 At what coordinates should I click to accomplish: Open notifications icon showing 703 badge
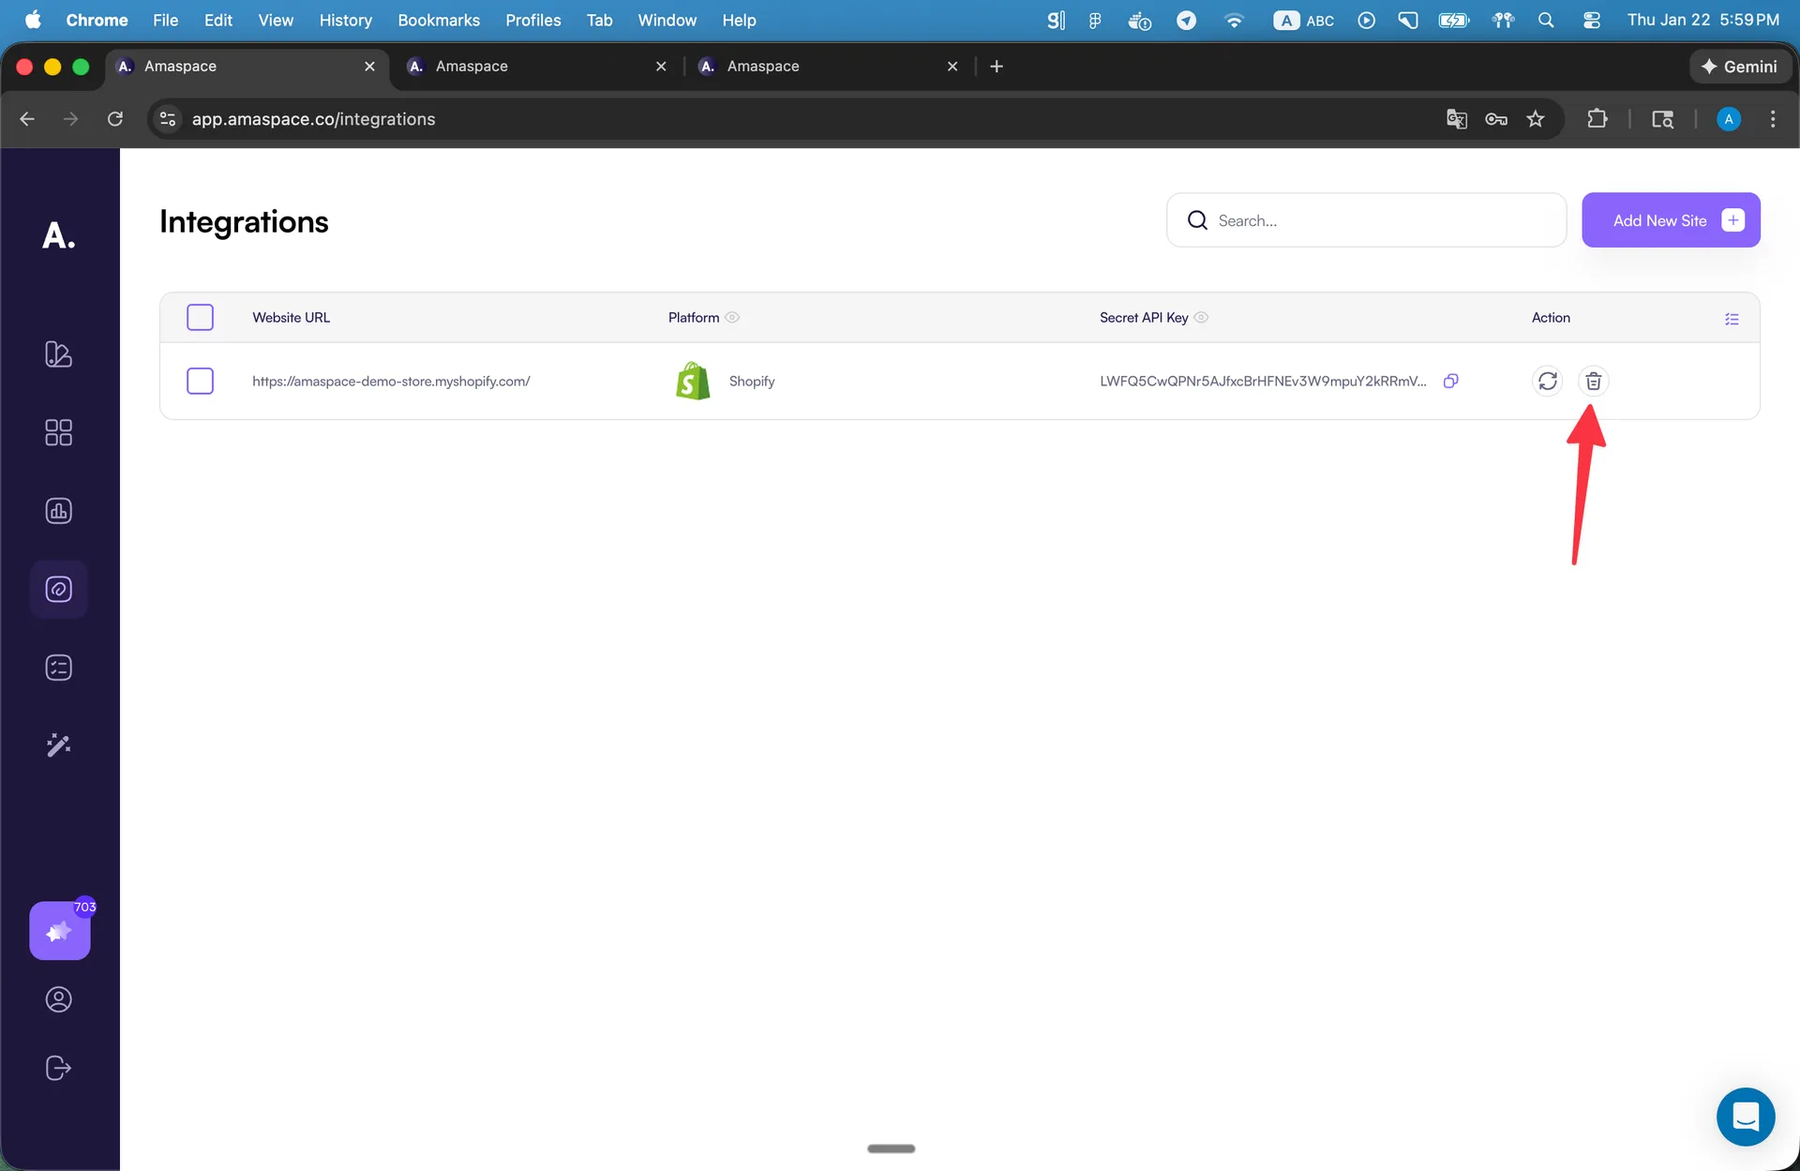[x=59, y=931]
